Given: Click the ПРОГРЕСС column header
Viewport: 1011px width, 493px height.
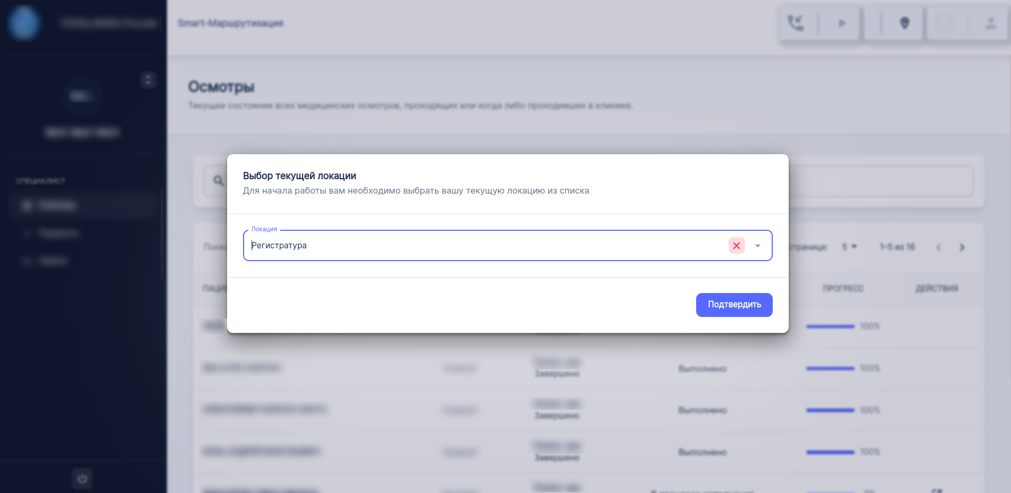Looking at the screenshot, I should tap(843, 288).
